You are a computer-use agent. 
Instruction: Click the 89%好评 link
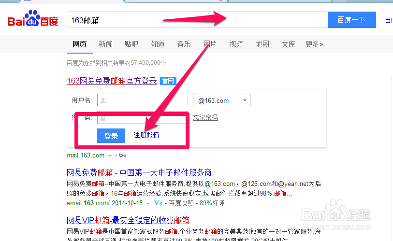click(212, 203)
